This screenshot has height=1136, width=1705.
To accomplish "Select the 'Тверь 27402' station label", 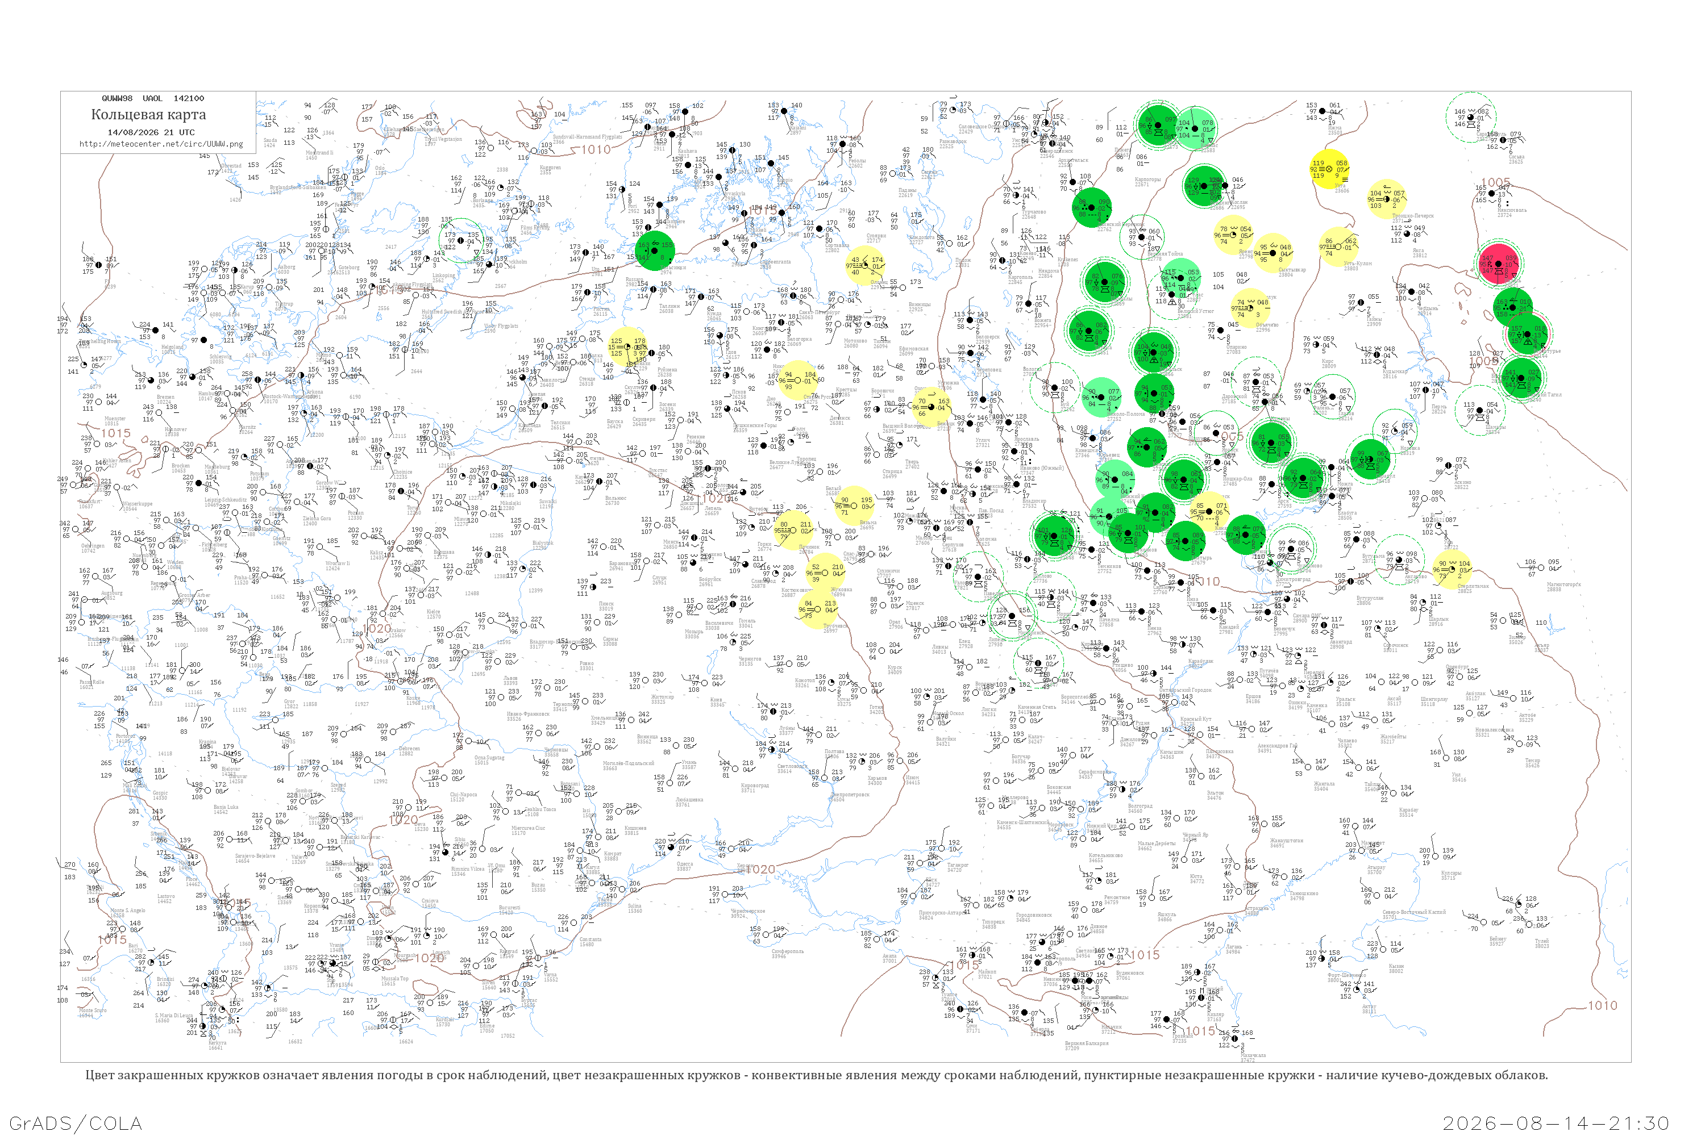I will pyautogui.click(x=913, y=465).
